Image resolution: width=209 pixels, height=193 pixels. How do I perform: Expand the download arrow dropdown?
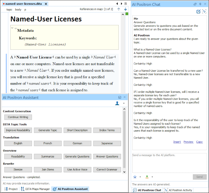[x=152, y=177]
